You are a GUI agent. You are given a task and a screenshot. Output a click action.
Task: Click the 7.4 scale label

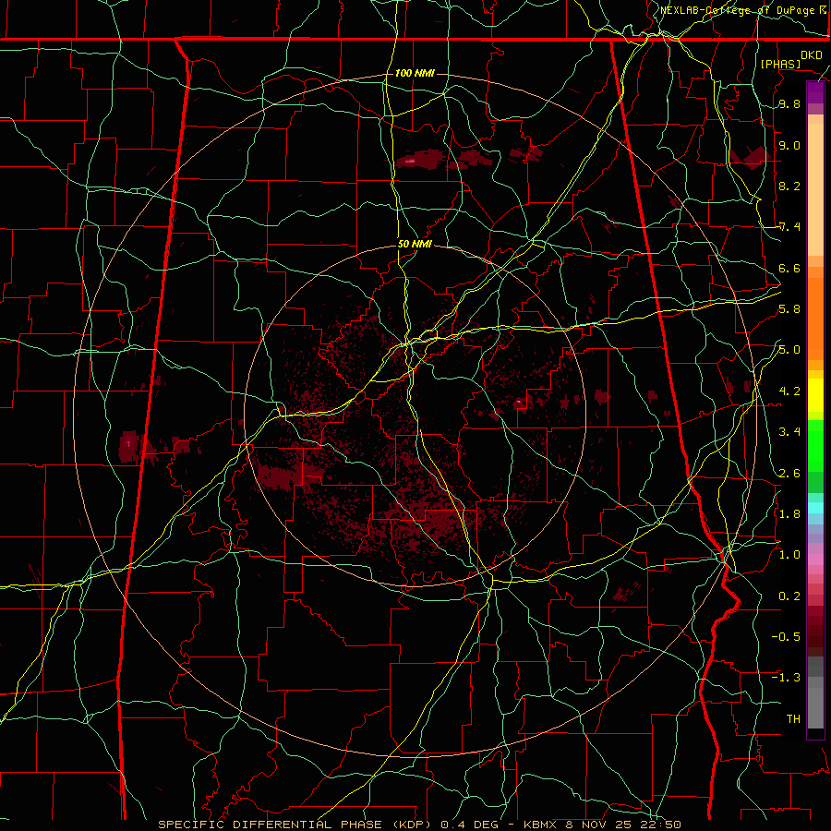pyautogui.click(x=789, y=227)
